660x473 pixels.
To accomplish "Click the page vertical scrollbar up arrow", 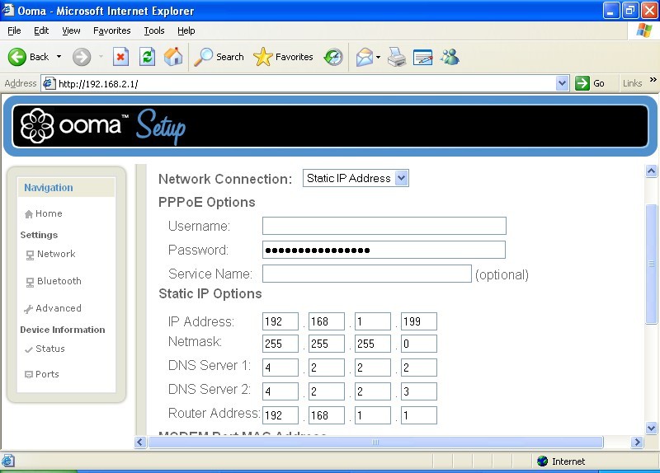I will point(651,171).
